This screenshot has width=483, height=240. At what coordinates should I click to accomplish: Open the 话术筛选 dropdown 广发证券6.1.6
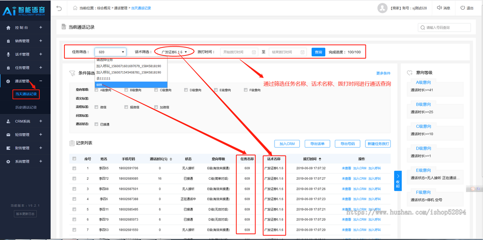pos(174,52)
